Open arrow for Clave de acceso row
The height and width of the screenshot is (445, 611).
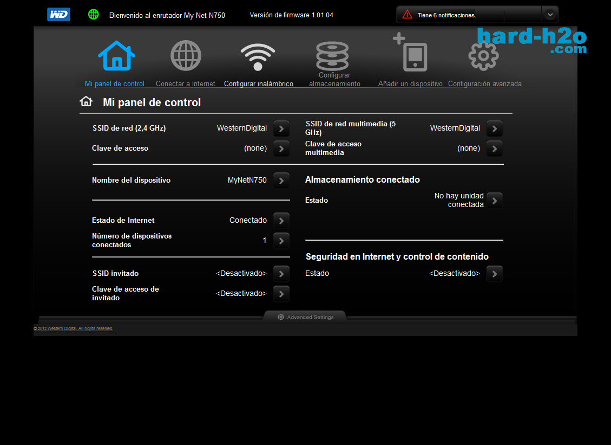coord(281,149)
